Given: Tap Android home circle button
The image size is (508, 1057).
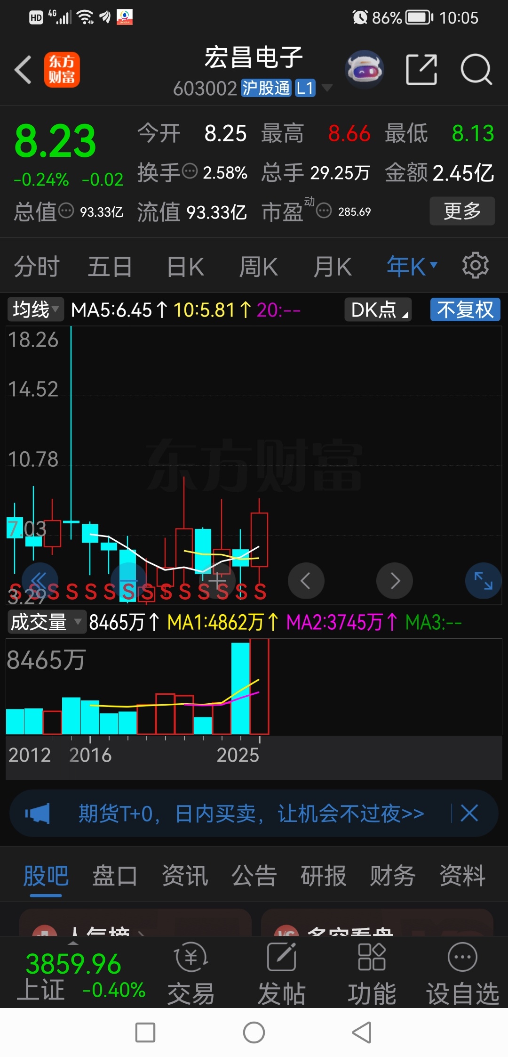Looking at the screenshot, I should click(x=254, y=1033).
